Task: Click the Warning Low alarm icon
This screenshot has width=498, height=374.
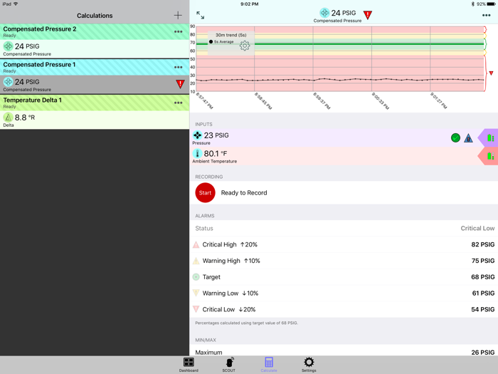Action: (196, 293)
